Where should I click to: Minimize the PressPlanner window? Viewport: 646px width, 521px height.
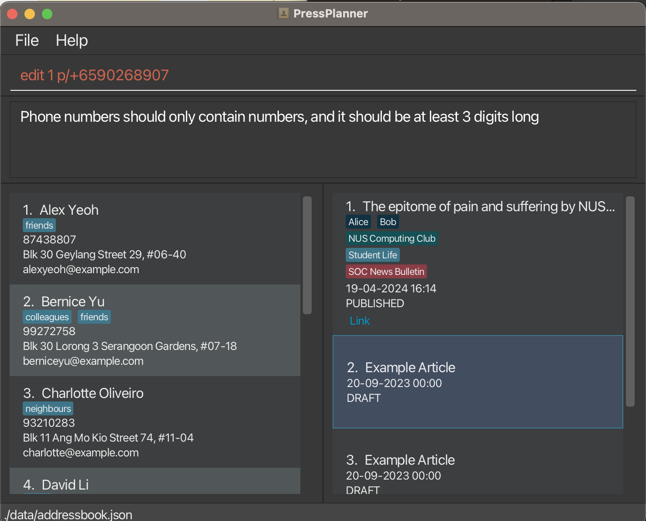tap(30, 14)
